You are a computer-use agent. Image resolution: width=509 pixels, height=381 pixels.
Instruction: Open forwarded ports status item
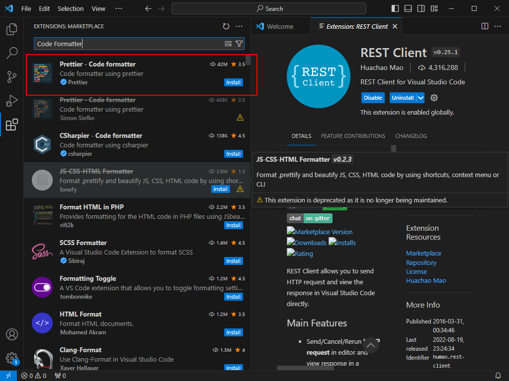(x=60, y=376)
